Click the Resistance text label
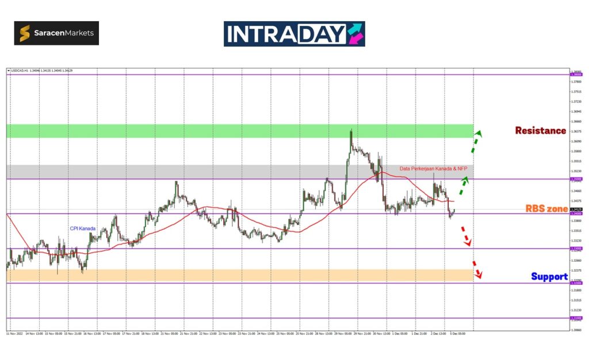This screenshot has width=589, height=337. pyautogui.click(x=540, y=130)
